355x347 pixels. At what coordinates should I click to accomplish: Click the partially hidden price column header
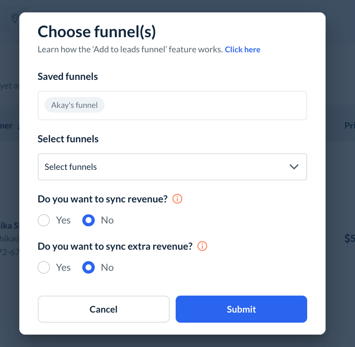(349, 125)
